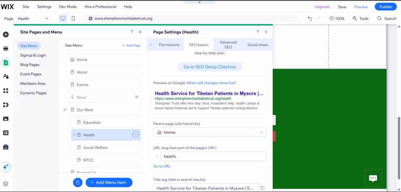Select Members Area section
This screenshot has width=401, height=192.
click(33, 84)
